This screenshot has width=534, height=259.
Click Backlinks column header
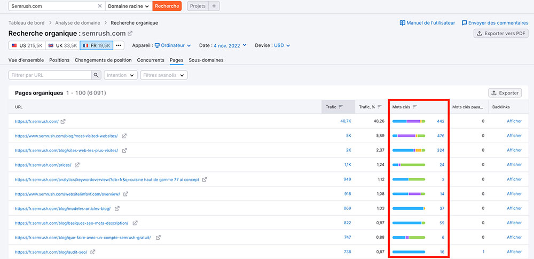click(501, 107)
